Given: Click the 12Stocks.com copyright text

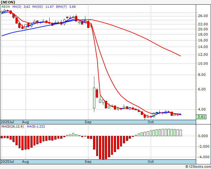Looking at the screenshot, I should click(x=198, y=167).
